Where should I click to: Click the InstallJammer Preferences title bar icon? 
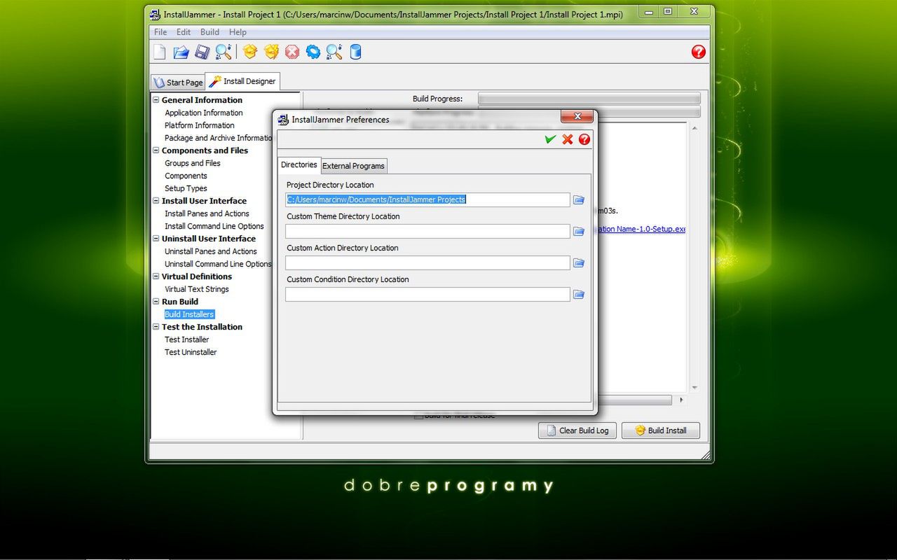[x=283, y=120]
